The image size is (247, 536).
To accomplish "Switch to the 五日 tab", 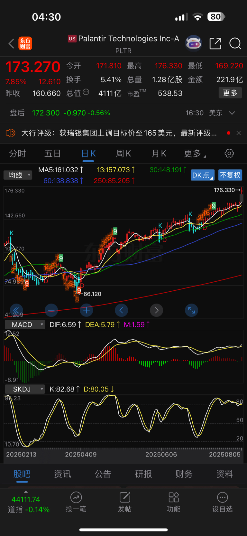I will (x=52, y=154).
